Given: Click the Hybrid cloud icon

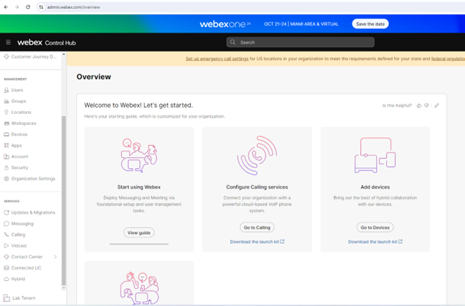Looking at the screenshot, I should pyautogui.click(x=6, y=279).
